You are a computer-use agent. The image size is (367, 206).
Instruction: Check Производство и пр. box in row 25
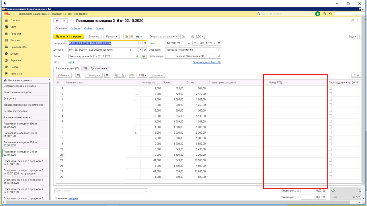pyautogui.click(x=330, y=177)
